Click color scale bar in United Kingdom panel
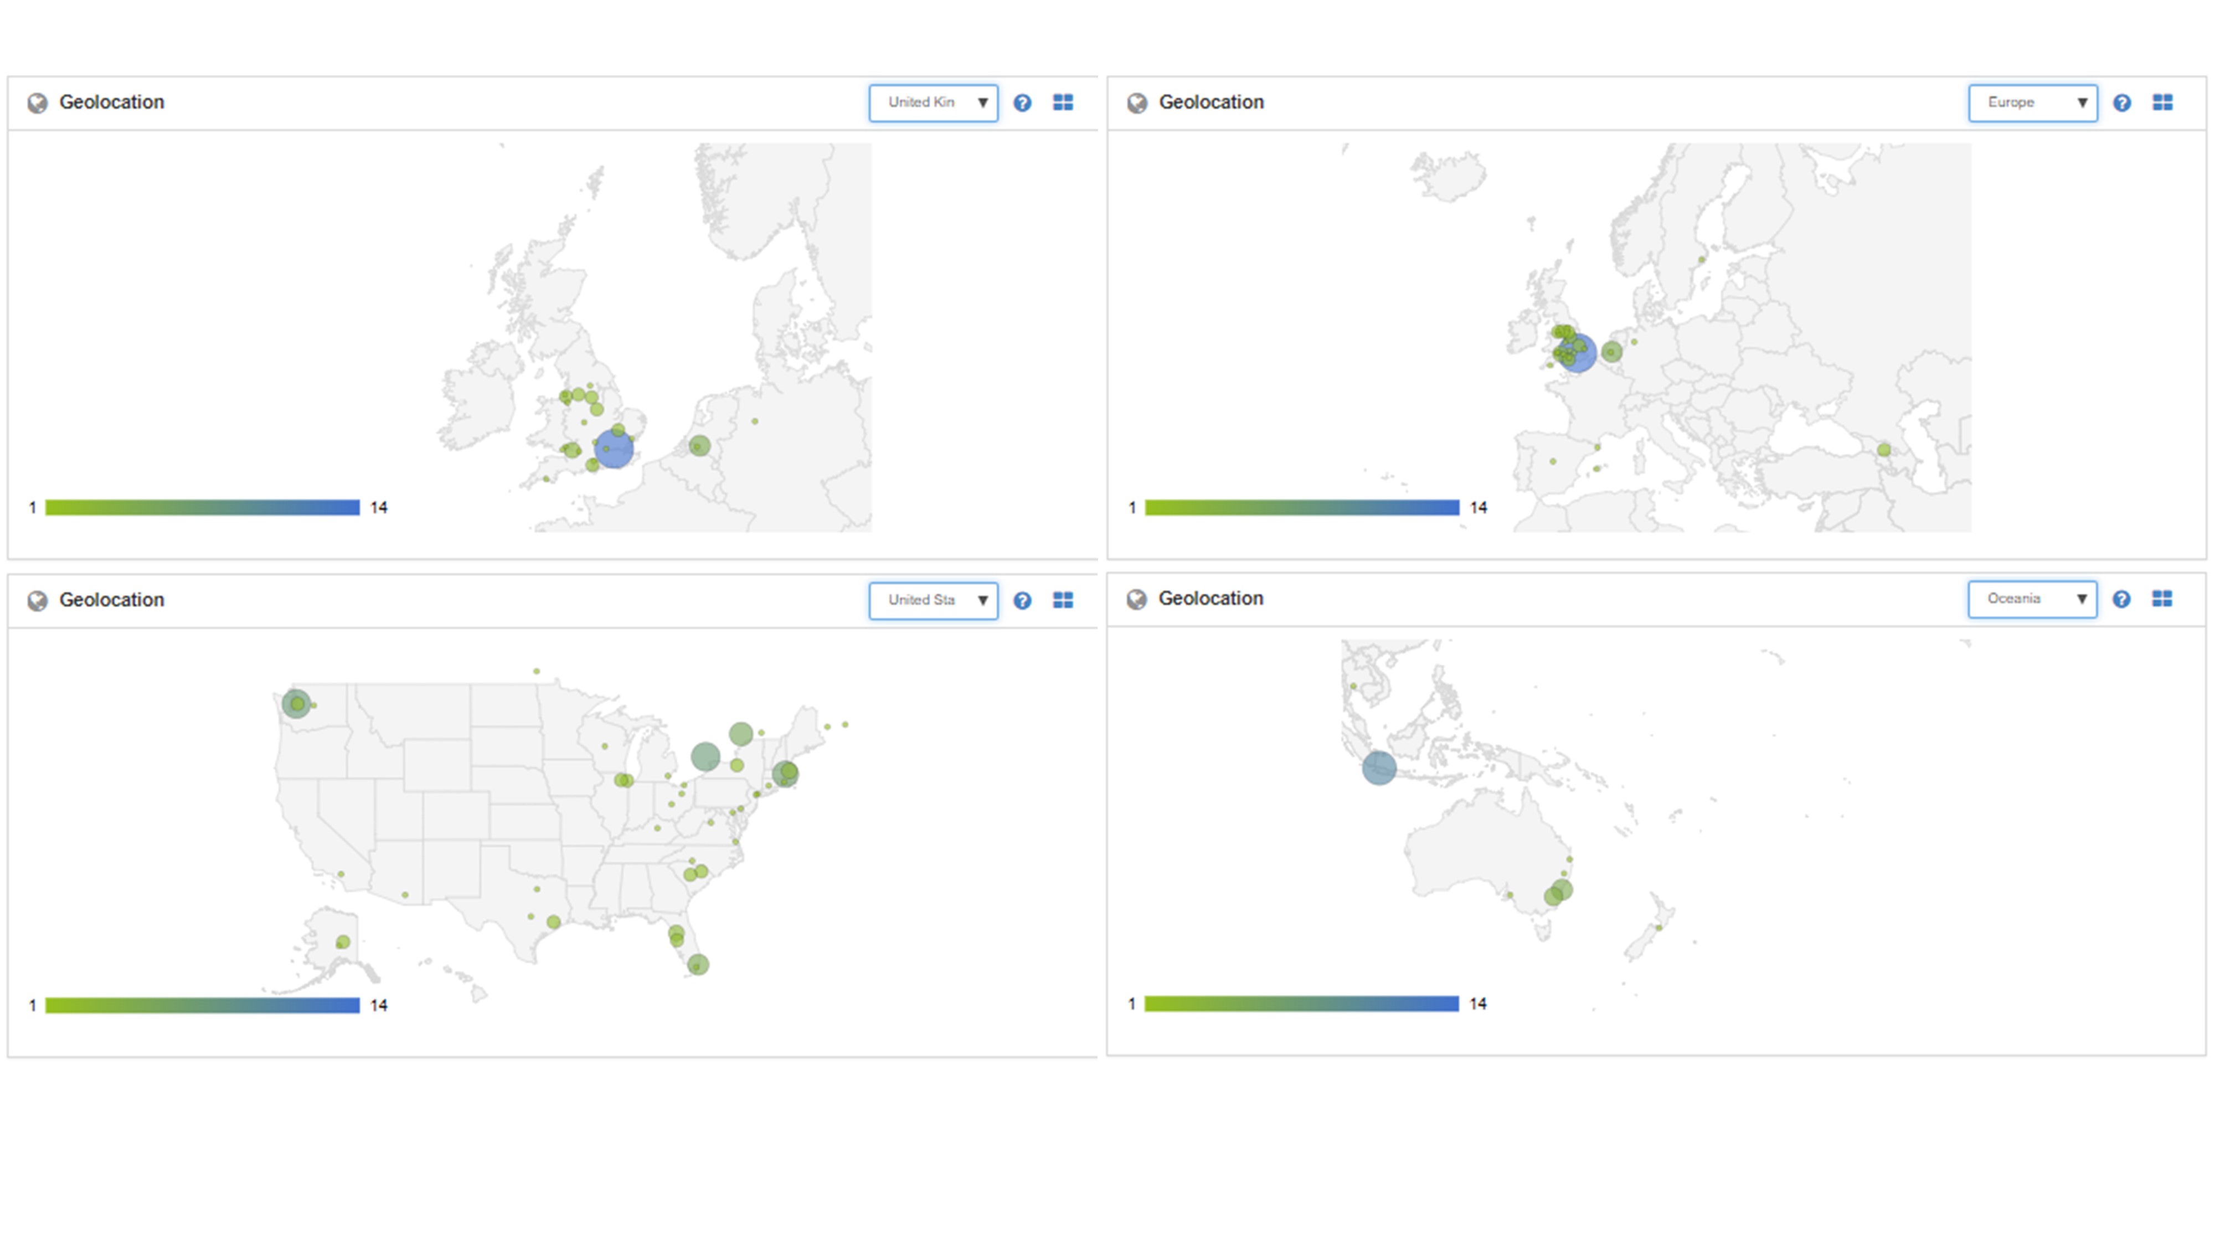 click(202, 507)
